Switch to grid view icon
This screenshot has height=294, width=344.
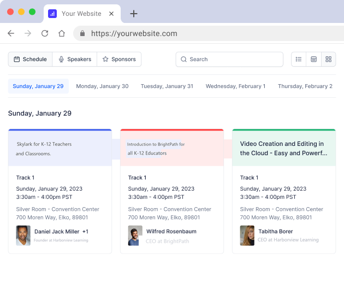tap(328, 59)
